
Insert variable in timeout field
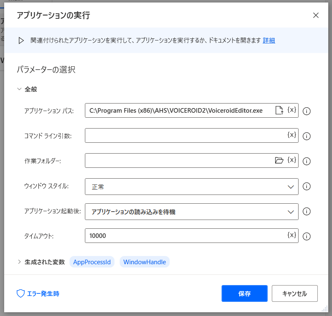291,235
